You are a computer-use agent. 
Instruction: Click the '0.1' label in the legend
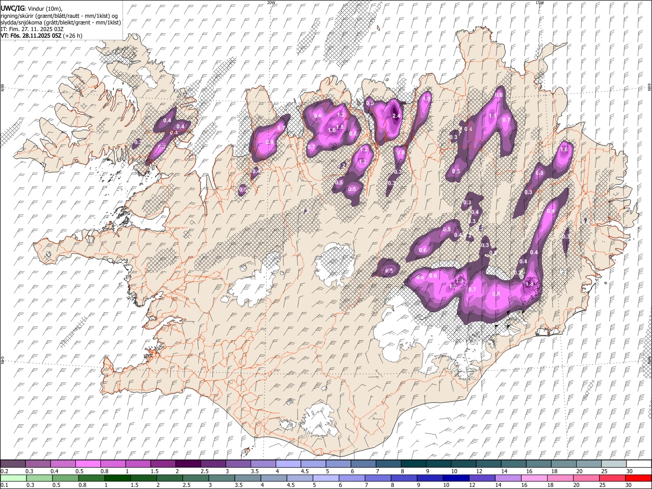[x=5, y=485]
